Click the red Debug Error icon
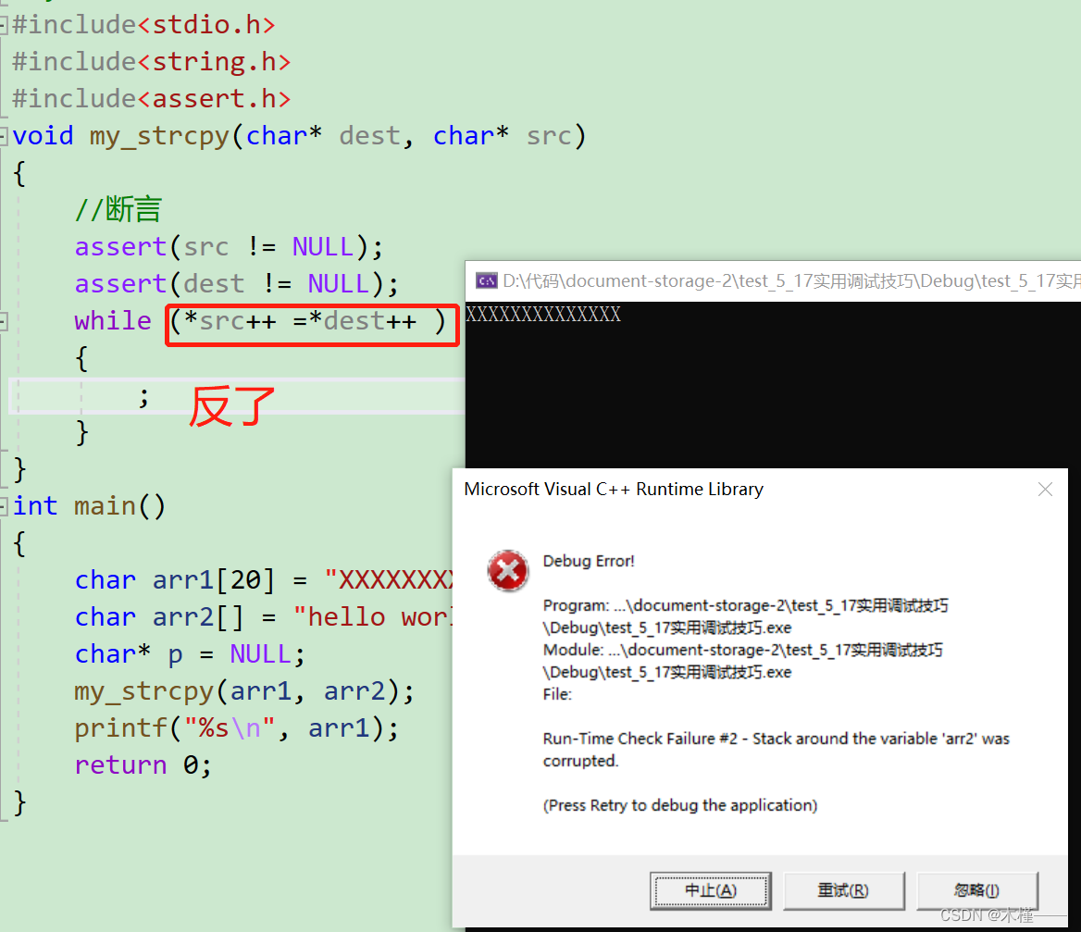This screenshot has width=1081, height=932. (x=508, y=571)
